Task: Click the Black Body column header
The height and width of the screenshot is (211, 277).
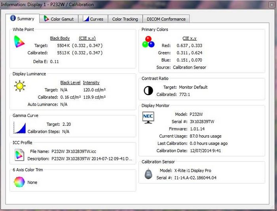Action: pyautogui.click(x=60, y=38)
